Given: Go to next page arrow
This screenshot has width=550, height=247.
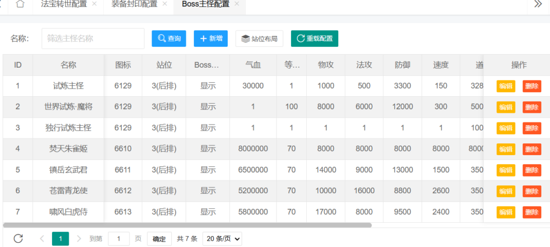Looking at the screenshot, I should point(79,238).
